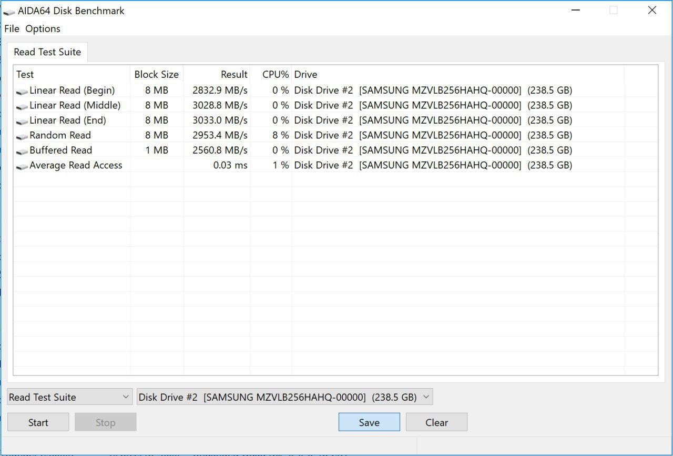Click the 2953.4 MB/s result value
Screen dimensions: 673x456
click(220, 135)
